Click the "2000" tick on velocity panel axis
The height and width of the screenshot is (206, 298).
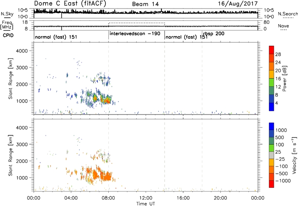(22, 161)
